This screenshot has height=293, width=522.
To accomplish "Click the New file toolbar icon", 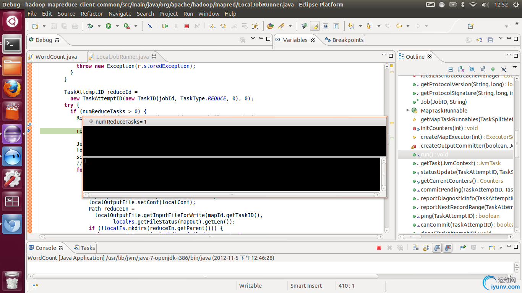I will point(35,26).
